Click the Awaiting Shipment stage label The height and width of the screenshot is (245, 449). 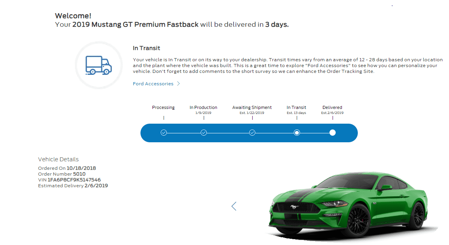click(x=252, y=107)
